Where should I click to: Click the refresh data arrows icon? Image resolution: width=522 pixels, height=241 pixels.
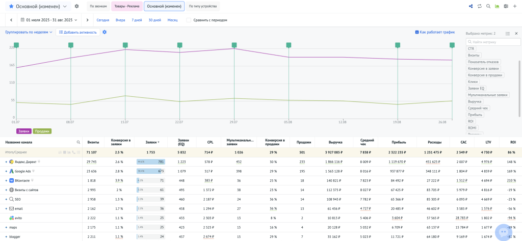480,6
